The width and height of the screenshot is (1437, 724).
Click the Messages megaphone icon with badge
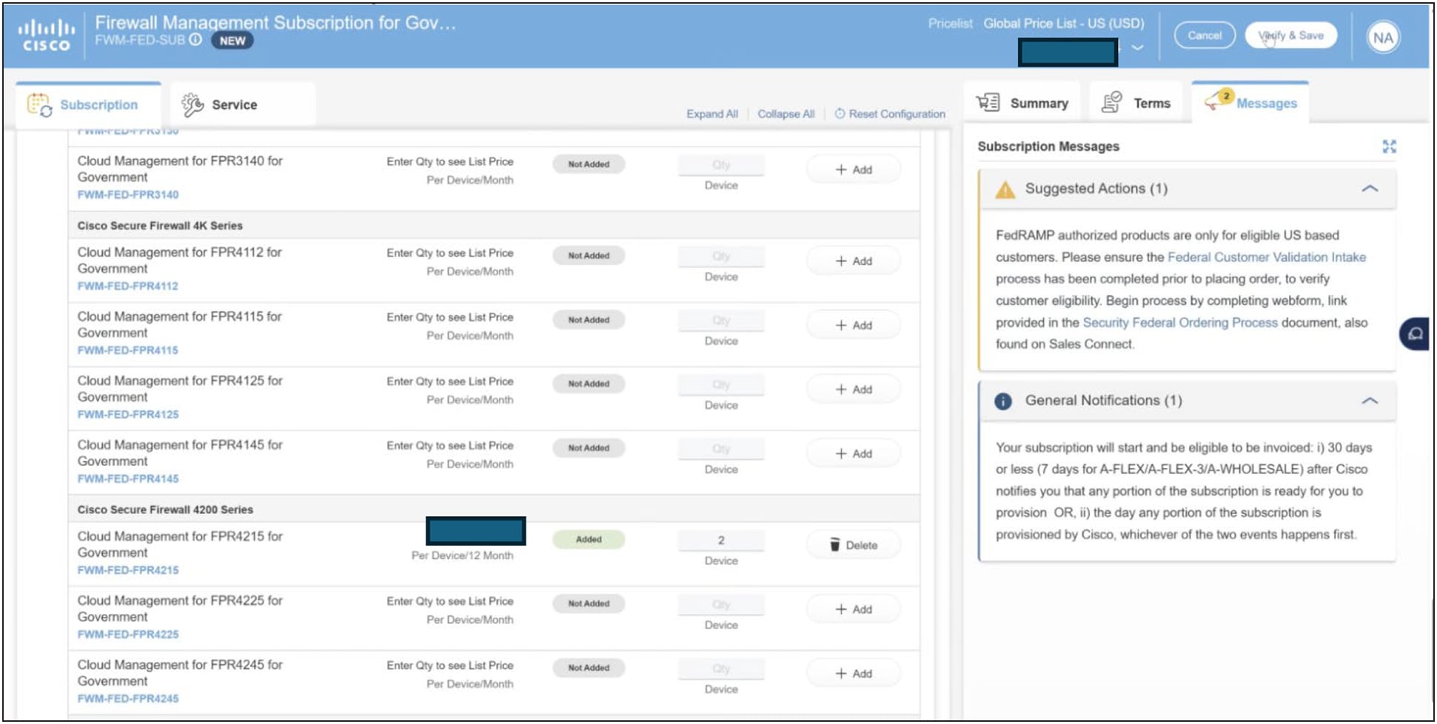click(x=1218, y=101)
